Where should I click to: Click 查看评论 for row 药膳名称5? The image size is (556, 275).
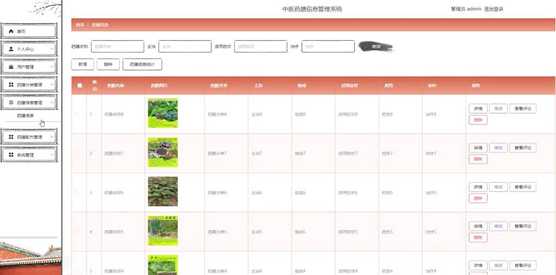click(x=522, y=227)
